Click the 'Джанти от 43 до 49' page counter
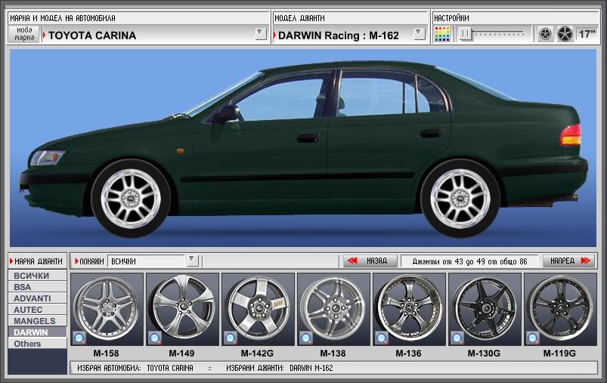Image resolution: width=607 pixels, height=383 pixels. [x=469, y=261]
